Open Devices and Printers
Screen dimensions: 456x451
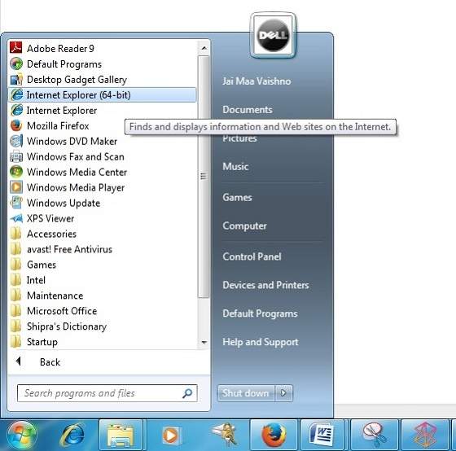coord(265,285)
